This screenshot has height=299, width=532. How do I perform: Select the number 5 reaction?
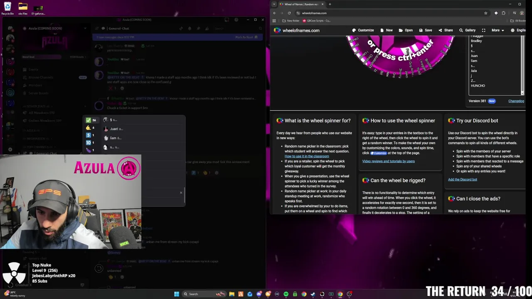click(90, 135)
